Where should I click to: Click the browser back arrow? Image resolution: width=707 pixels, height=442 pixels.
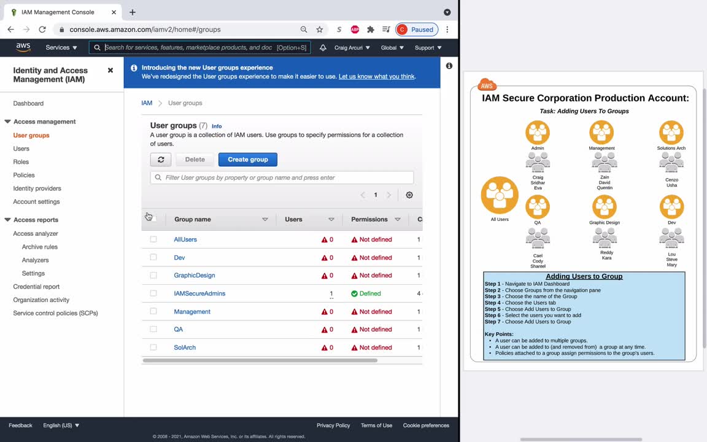pos(11,29)
